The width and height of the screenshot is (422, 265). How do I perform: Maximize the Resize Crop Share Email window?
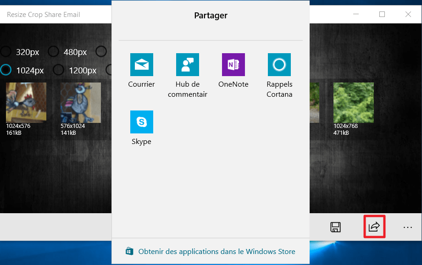pyautogui.click(x=382, y=14)
